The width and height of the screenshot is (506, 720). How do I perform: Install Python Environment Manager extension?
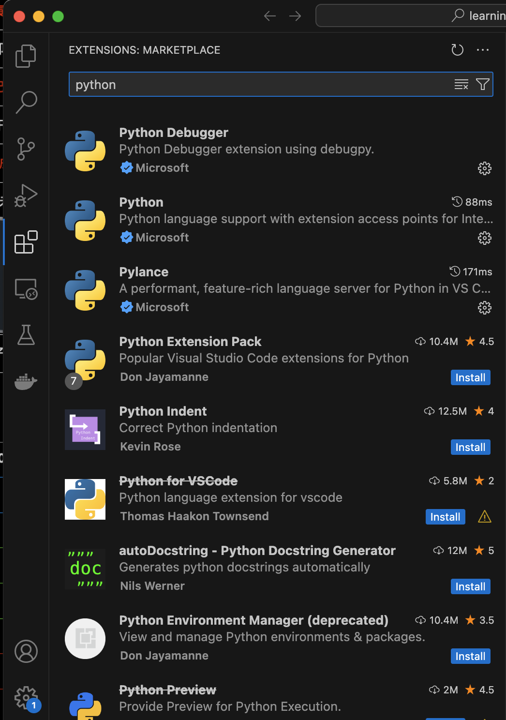point(470,656)
